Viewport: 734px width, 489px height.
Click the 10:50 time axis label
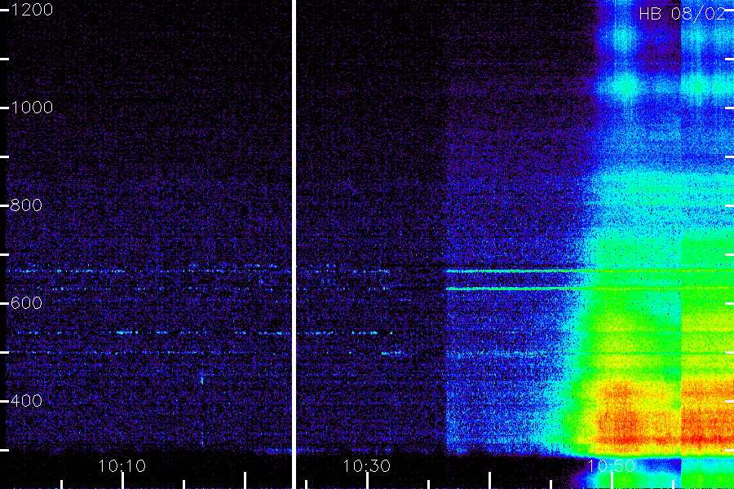pyautogui.click(x=611, y=466)
